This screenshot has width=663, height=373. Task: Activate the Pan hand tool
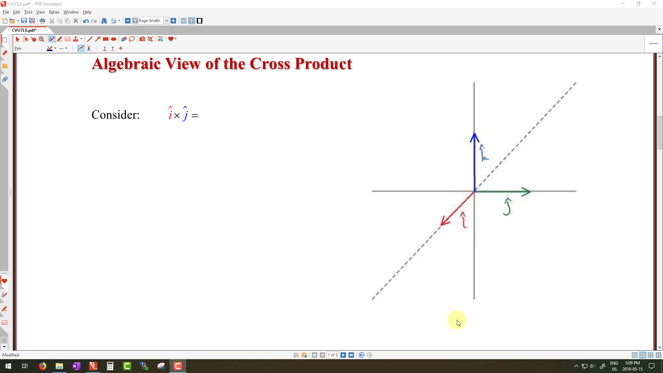33,39
